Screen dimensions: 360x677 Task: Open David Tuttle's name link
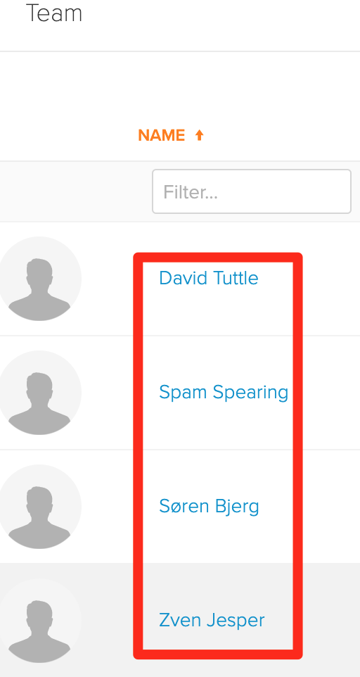click(209, 278)
